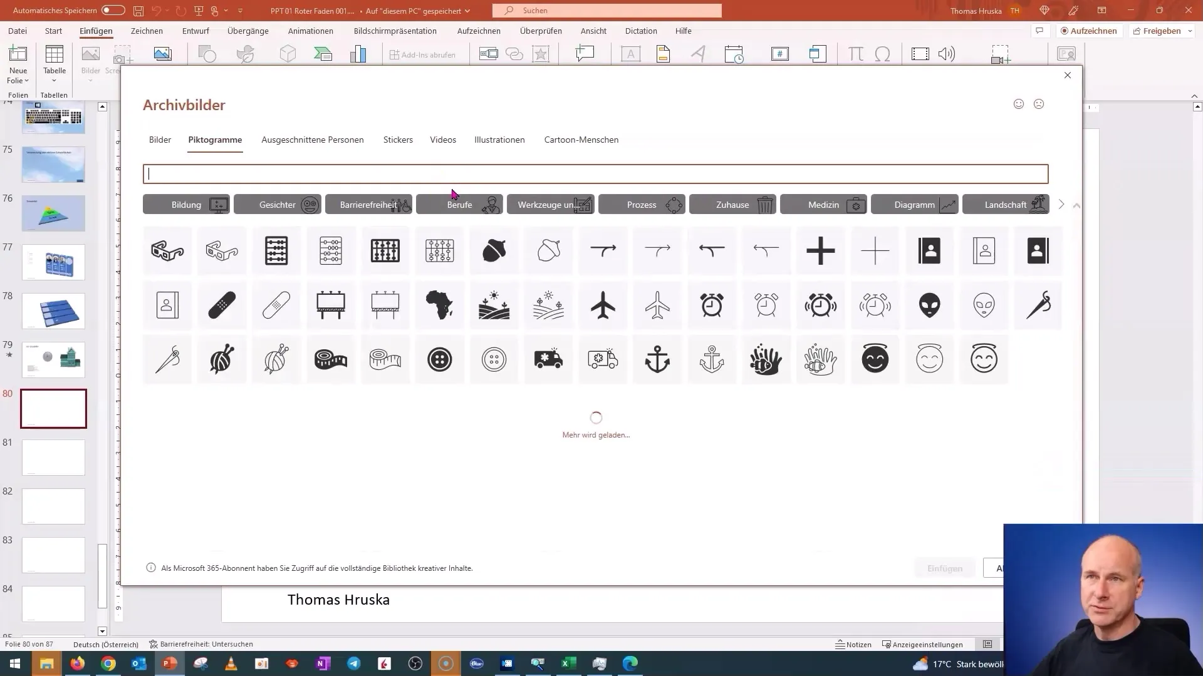Select slide 77 thumbnail
Viewport: 1203px width, 676px height.
click(x=53, y=262)
